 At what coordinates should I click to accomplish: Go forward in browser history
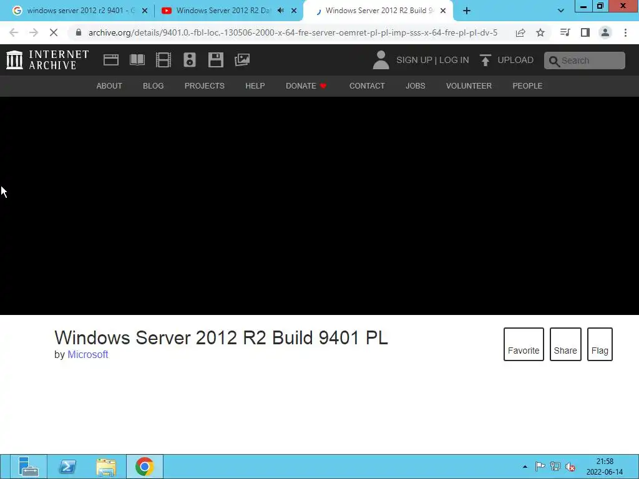[34, 32]
